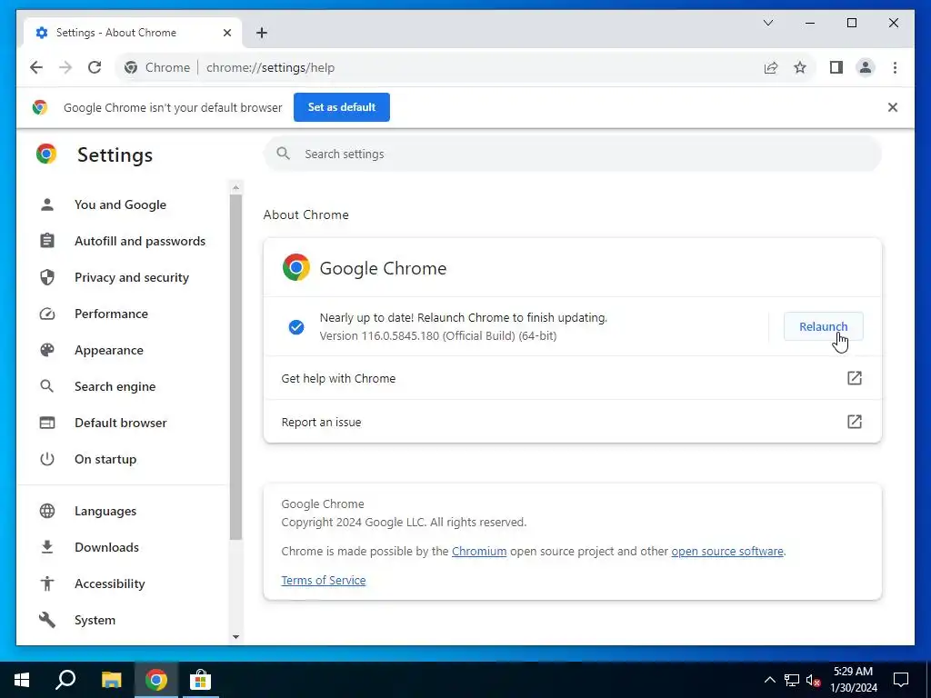Open the tab search dropdown arrow

pos(767,23)
